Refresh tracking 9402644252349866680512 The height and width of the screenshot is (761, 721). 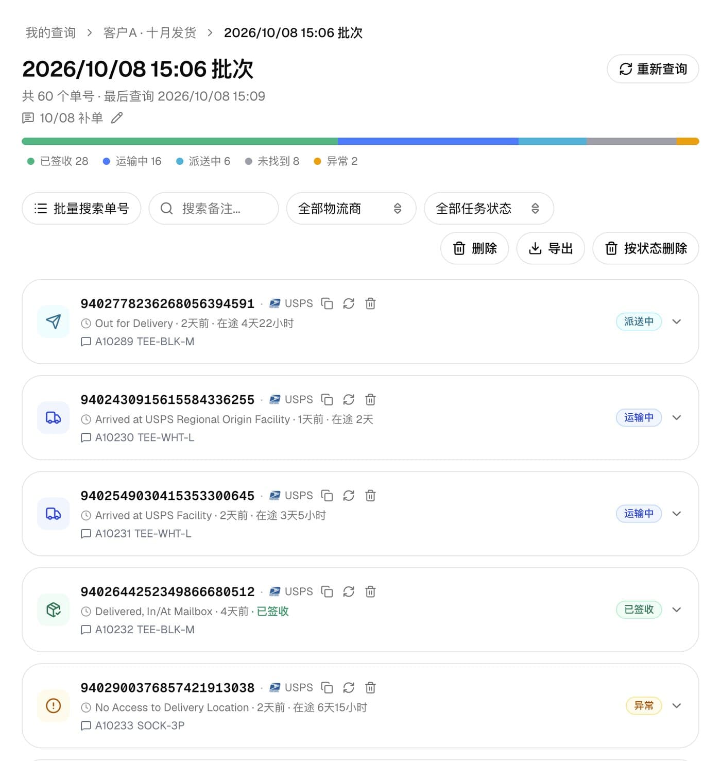(349, 591)
